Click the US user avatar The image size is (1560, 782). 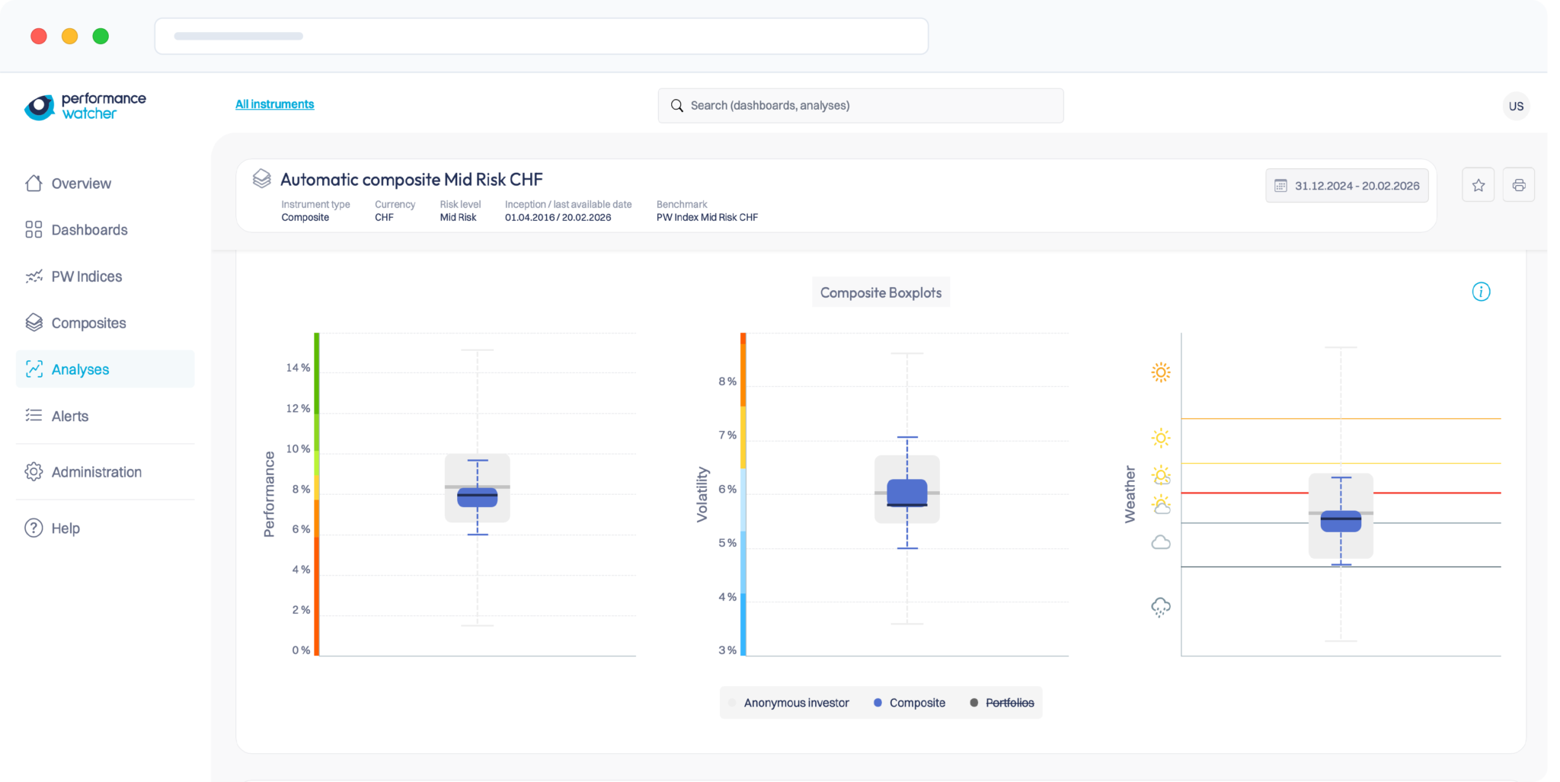pos(1516,106)
